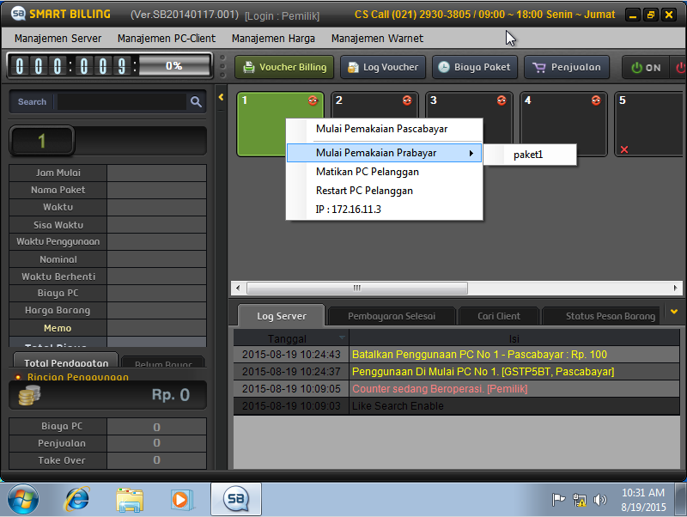Click the red X on PC 5 tile
This screenshot has height=517, width=687.
tap(624, 149)
